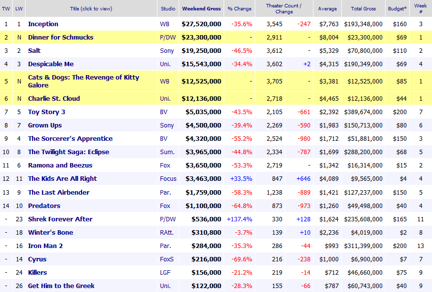Select the -64.8% change for Predators
Image resolution: width=432 pixels, height=292 pixels.
241,206
